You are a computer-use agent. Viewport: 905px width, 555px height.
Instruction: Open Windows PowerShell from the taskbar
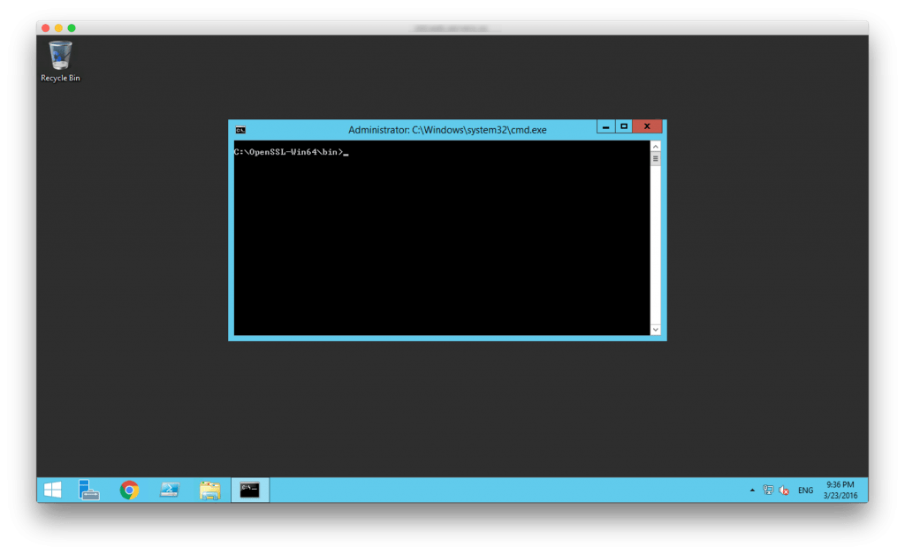[170, 490]
